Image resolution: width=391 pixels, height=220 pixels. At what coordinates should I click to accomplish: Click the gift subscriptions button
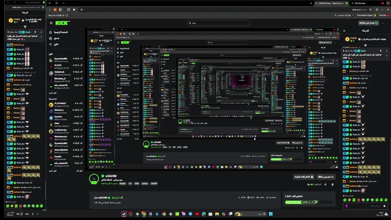[304, 177]
